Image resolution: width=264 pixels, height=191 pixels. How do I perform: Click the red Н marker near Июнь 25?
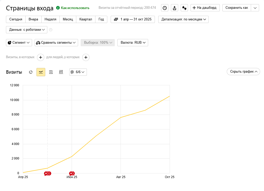point(72,173)
